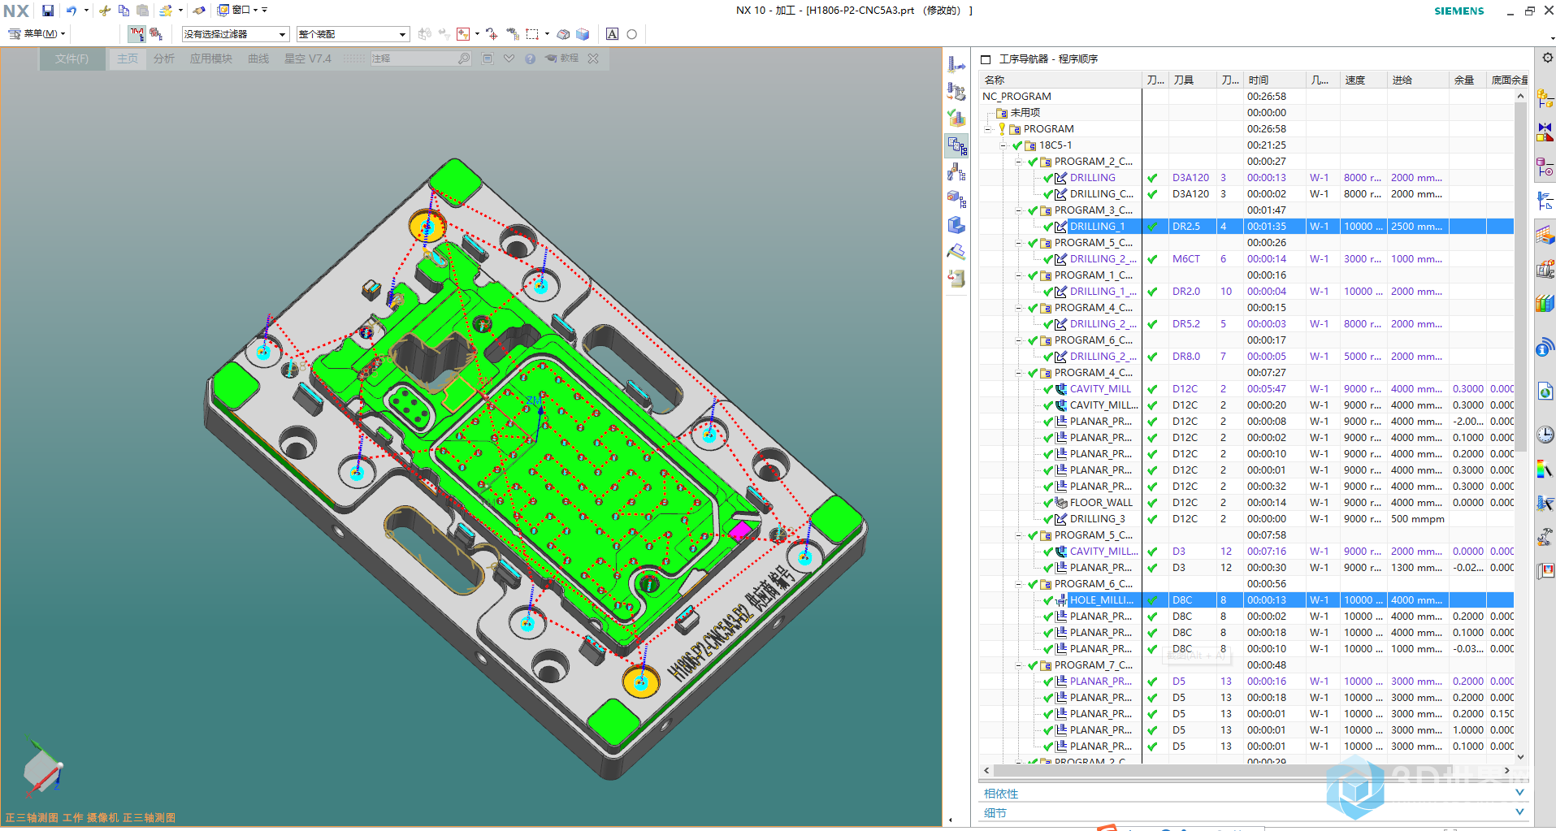Open the 分析 ribbon tab
The width and height of the screenshot is (1556, 831).
click(164, 58)
